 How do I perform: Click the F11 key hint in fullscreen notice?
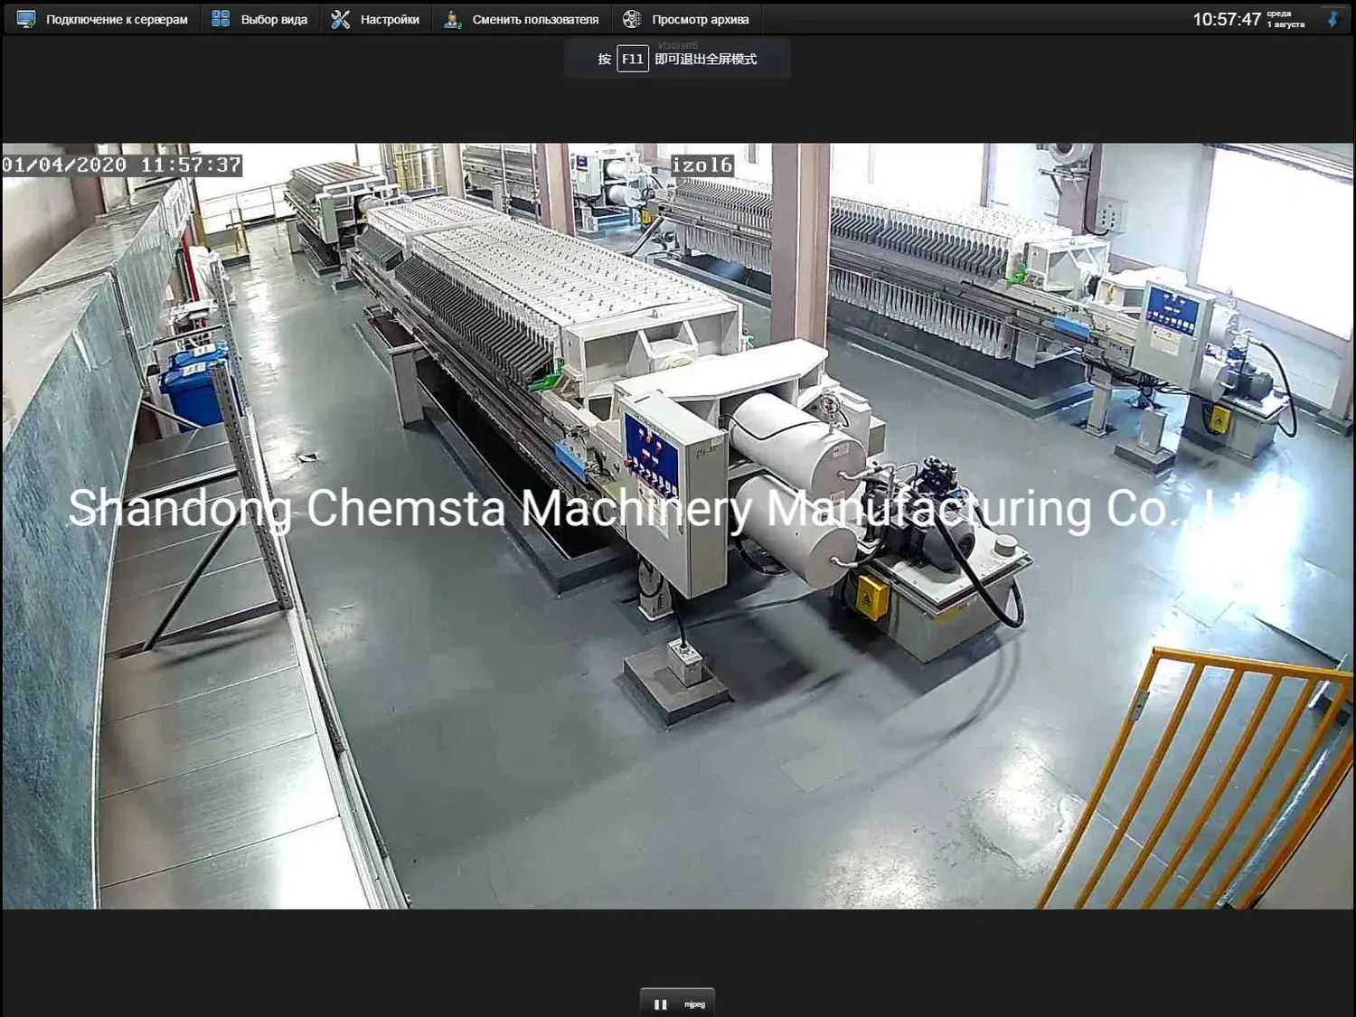[633, 59]
